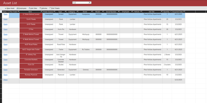Click the 2 Boxes quantity cell
The image size is (207, 103).
[x=167, y=56]
